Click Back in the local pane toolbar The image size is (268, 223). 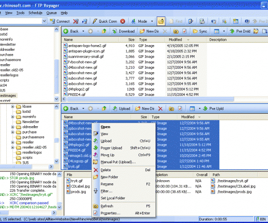(x=71, y=108)
